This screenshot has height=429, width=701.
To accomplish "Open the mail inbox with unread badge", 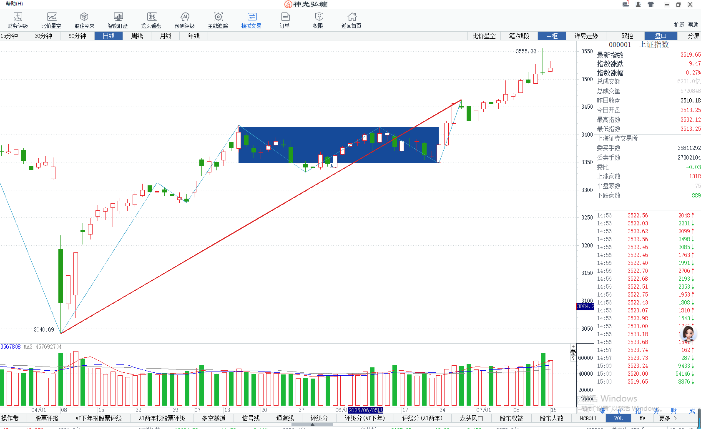I will tap(626, 4).
